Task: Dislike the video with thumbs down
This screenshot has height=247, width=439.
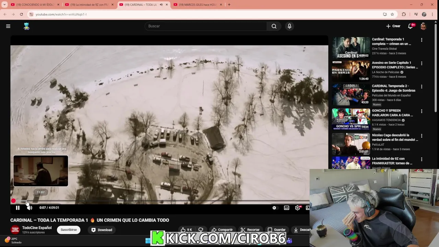Action: coord(201,230)
